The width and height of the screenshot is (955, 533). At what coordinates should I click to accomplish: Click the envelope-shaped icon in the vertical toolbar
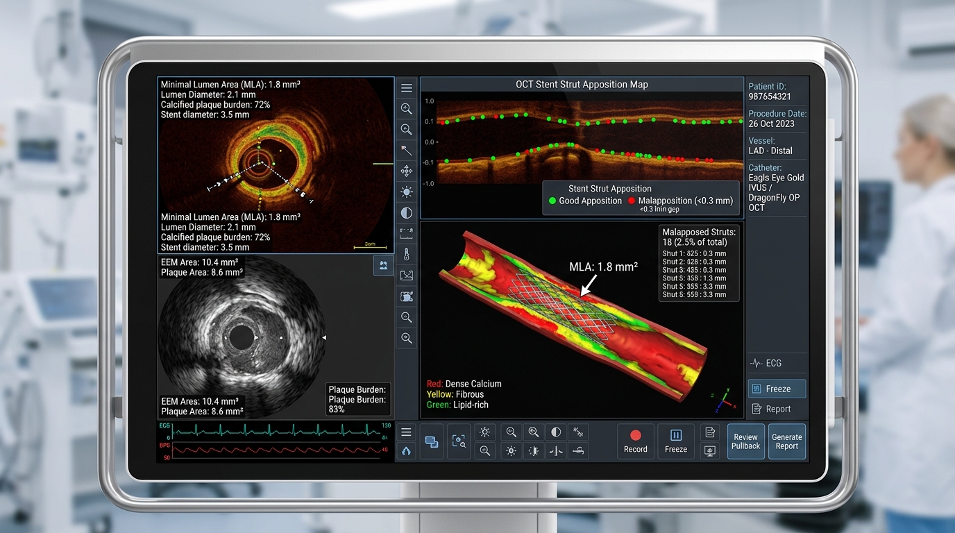click(x=407, y=276)
